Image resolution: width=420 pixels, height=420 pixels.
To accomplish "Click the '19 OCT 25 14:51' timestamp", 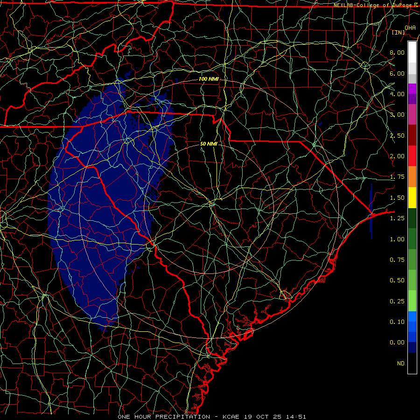I will [x=275, y=417].
